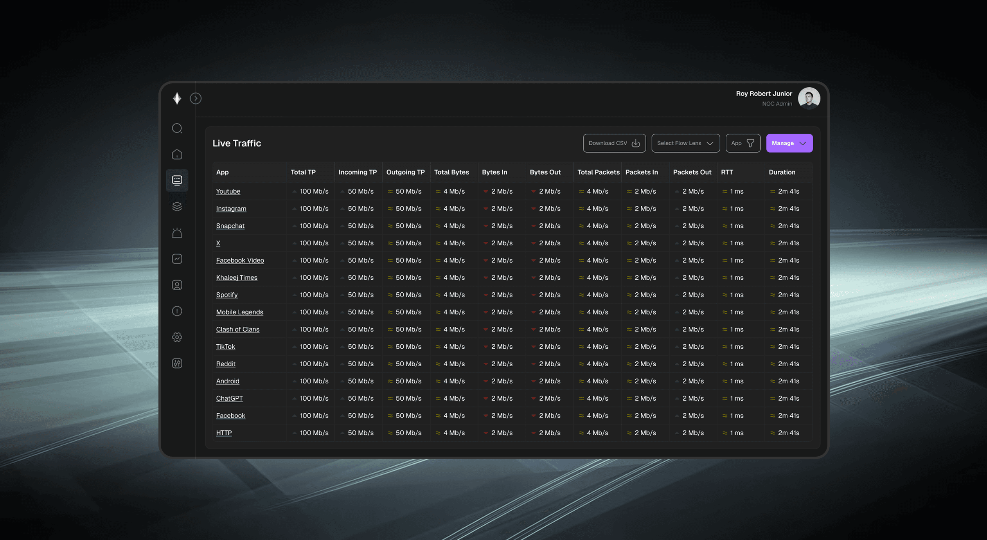Open the Spotify app link
The width and height of the screenshot is (987, 540).
click(x=227, y=295)
